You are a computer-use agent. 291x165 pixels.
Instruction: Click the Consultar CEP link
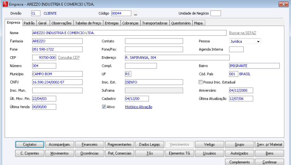(x=69, y=57)
